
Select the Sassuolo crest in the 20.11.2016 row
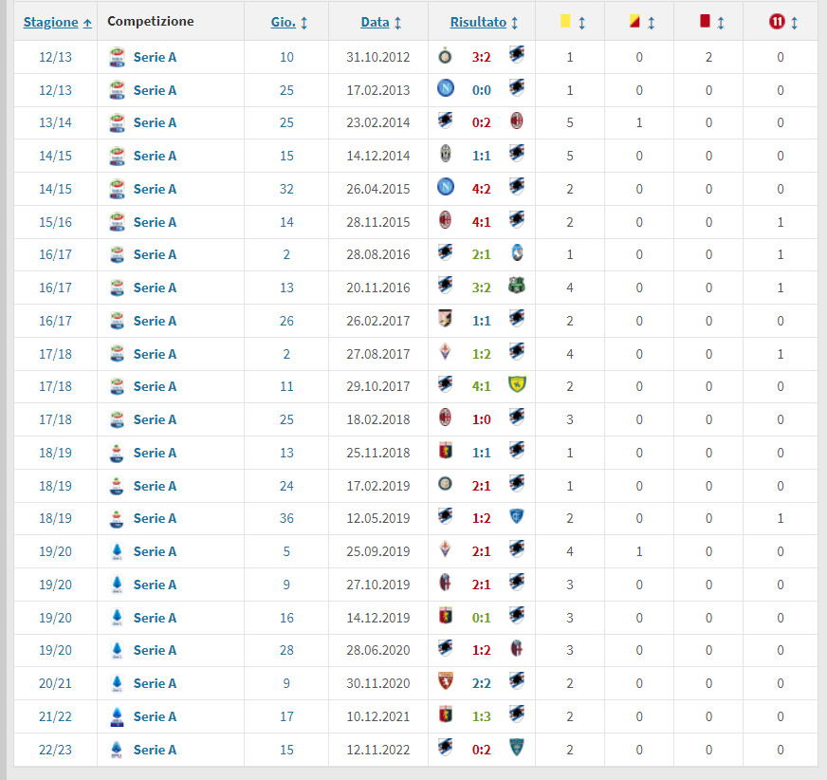pos(517,287)
